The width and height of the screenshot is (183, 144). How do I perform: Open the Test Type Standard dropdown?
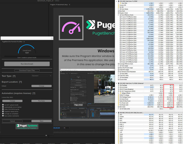(x=41, y=76)
